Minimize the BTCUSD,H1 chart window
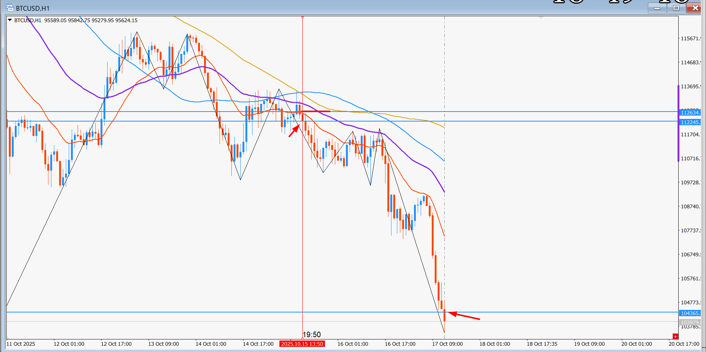Viewport: 706px width, 352px height. pyautogui.click(x=657, y=8)
